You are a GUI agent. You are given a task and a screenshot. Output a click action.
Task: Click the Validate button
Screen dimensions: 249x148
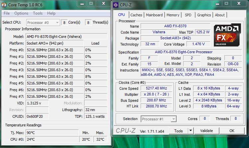click(x=206, y=131)
